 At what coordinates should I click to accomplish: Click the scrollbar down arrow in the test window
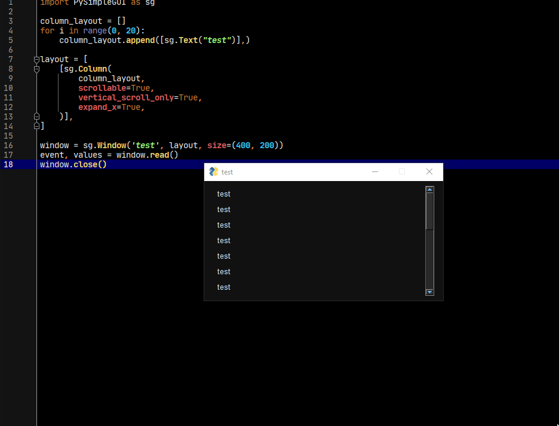[x=429, y=292]
